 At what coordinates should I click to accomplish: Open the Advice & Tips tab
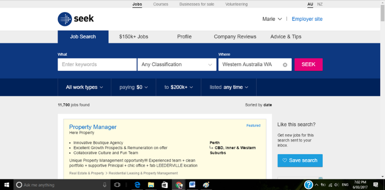click(x=286, y=37)
